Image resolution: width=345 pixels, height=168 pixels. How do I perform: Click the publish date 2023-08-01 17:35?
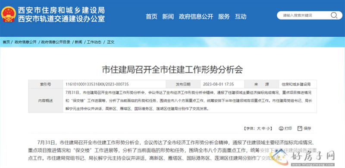pyautogui.click(x=218, y=84)
